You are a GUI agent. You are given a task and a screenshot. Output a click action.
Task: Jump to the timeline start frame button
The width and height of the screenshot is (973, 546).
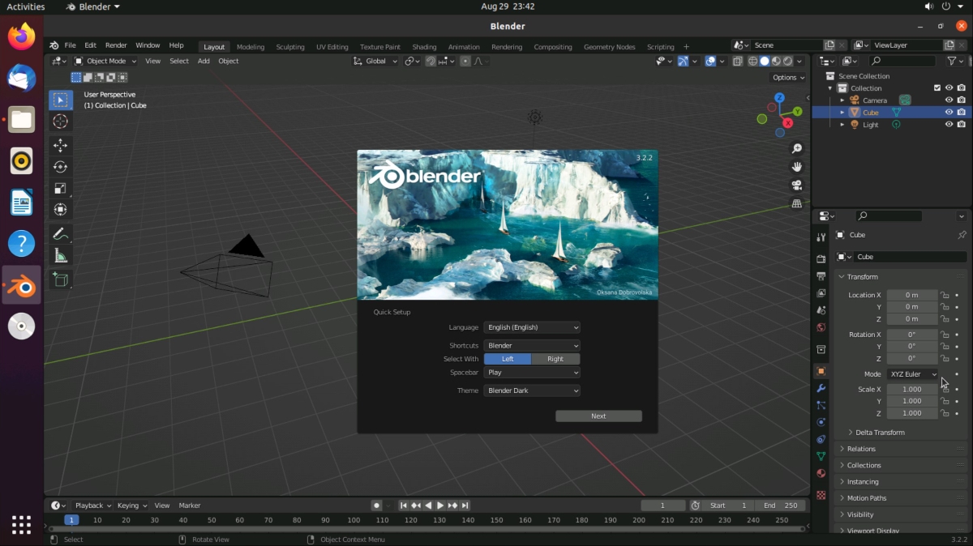tap(403, 505)
